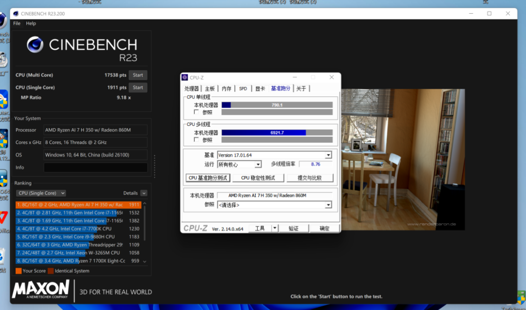Select ranking row 8, AMD Ryzen 7 1700X
This screenshot has width=526, height=310.
(x=78, y=261)
